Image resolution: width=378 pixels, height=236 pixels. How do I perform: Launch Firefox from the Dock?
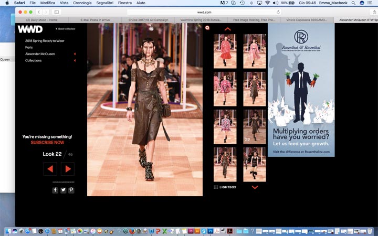(x=132, y=231)
